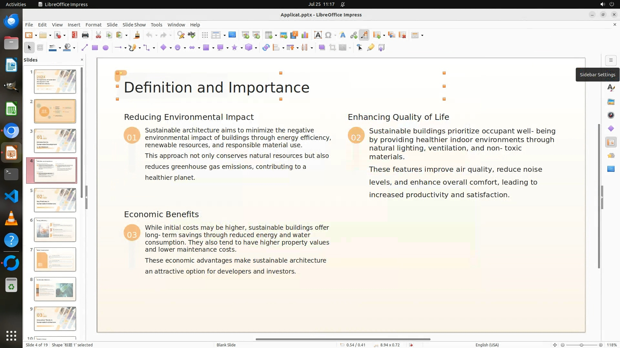
Task: Click the Sidebar Settings button
Action: 611,60
